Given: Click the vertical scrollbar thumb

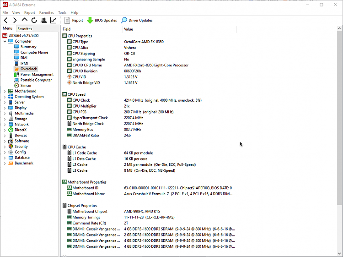Looking at the screenshot, I should (339, 118).
